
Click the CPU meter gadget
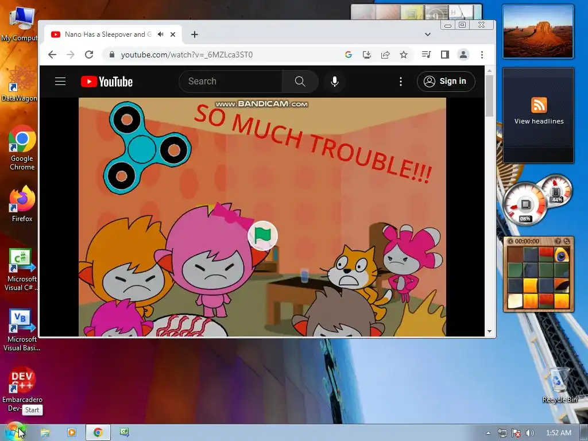click(525, 204)
